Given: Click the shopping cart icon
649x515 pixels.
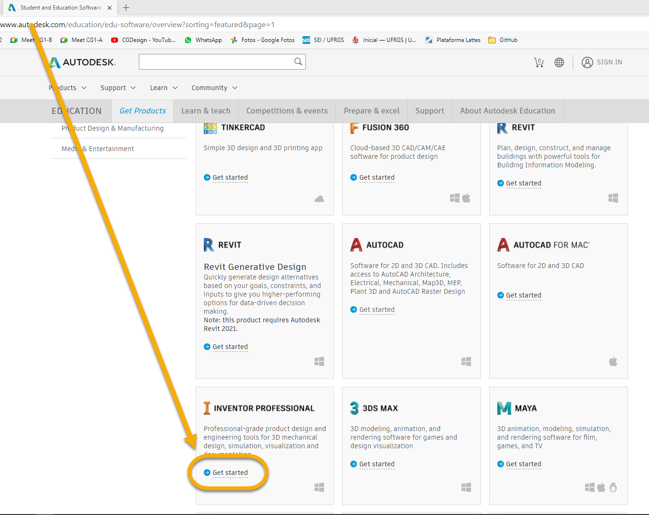Looking at the screenshot, I should point(539,62).
